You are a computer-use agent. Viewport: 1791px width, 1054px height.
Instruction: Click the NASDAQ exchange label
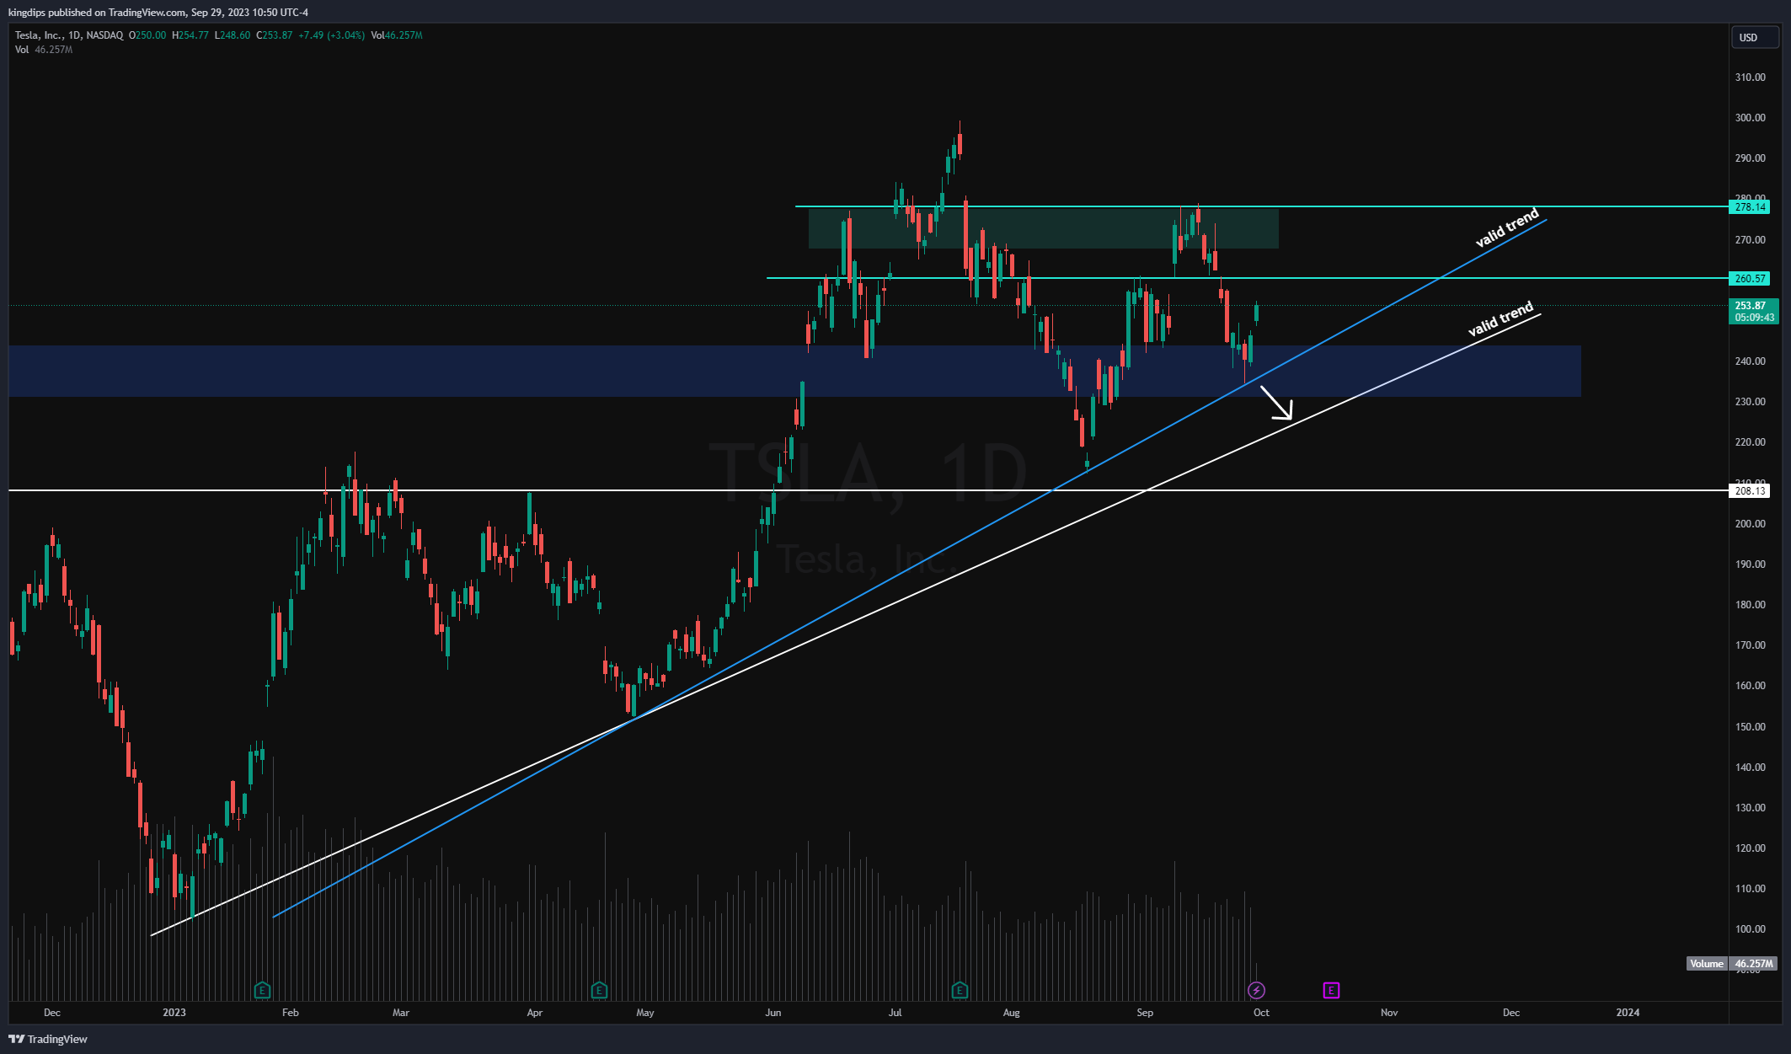(104, 35)
